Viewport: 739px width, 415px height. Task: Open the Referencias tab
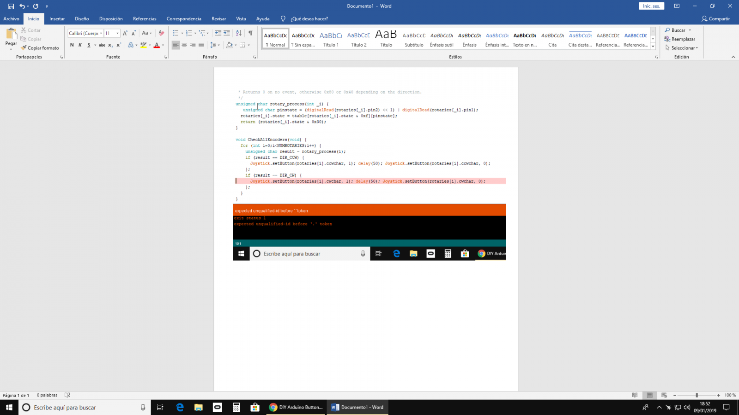coord(145,19)
